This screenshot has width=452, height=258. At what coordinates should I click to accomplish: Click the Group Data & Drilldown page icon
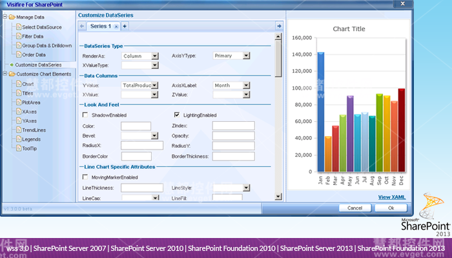(19, 45)
